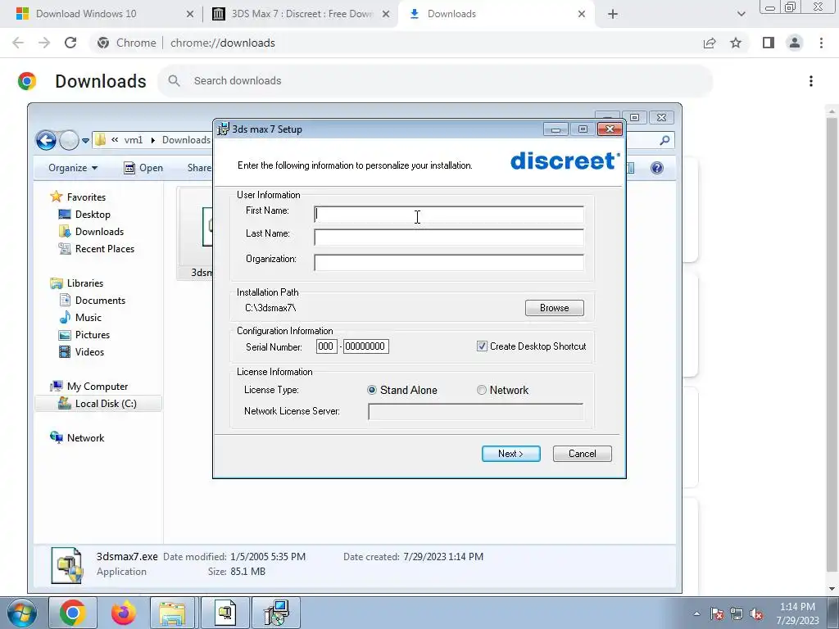The height and width of the screenshot is (629, 839).
Task: Click the Action Center flag tray icon
Action: coord(716,614)
